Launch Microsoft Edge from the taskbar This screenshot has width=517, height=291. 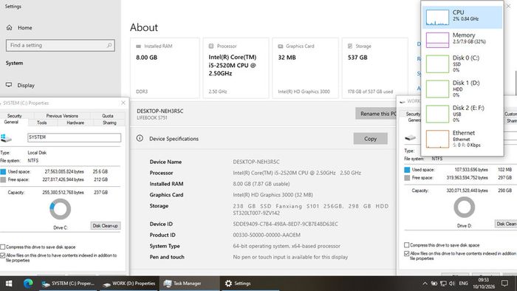pos(28,284)
